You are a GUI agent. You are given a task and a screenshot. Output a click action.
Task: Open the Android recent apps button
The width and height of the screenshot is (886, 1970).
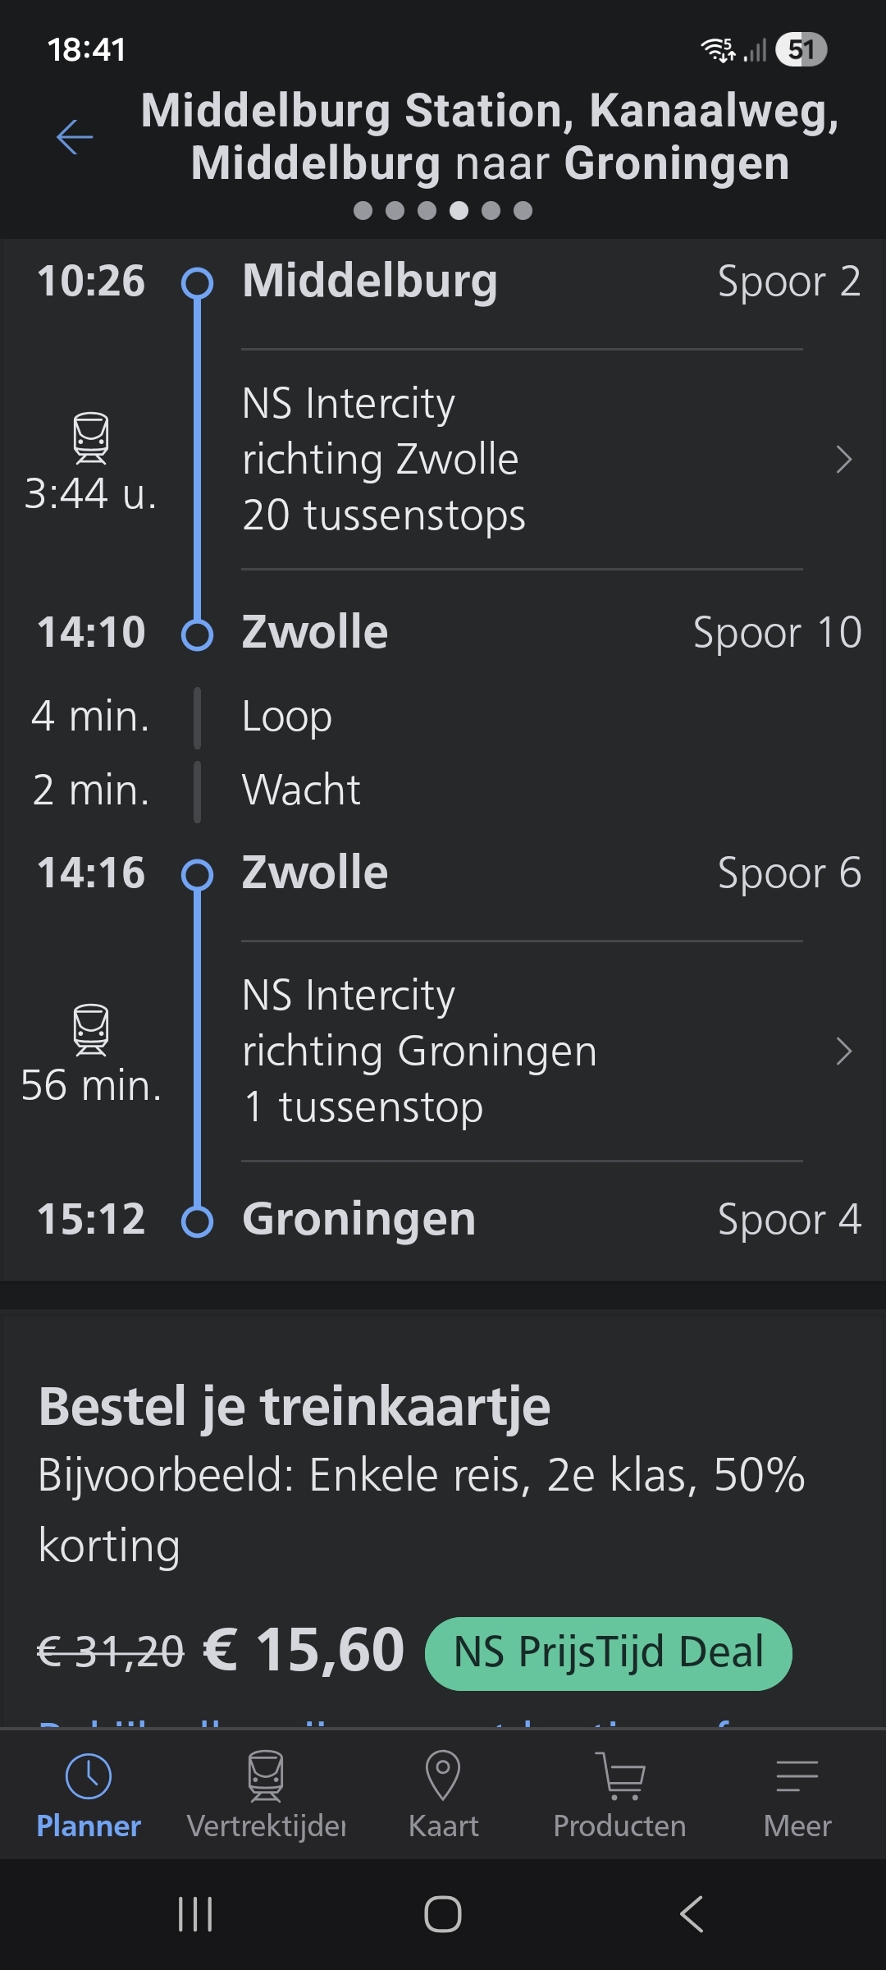point(195,1914)
